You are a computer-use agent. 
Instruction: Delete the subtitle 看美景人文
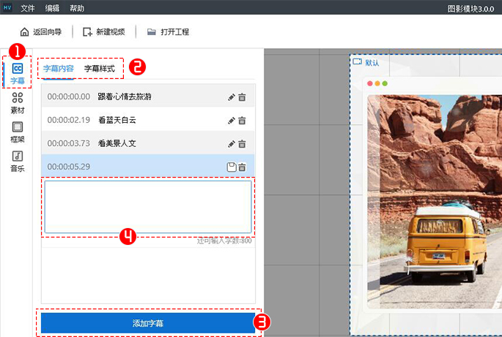click(242, 143)
